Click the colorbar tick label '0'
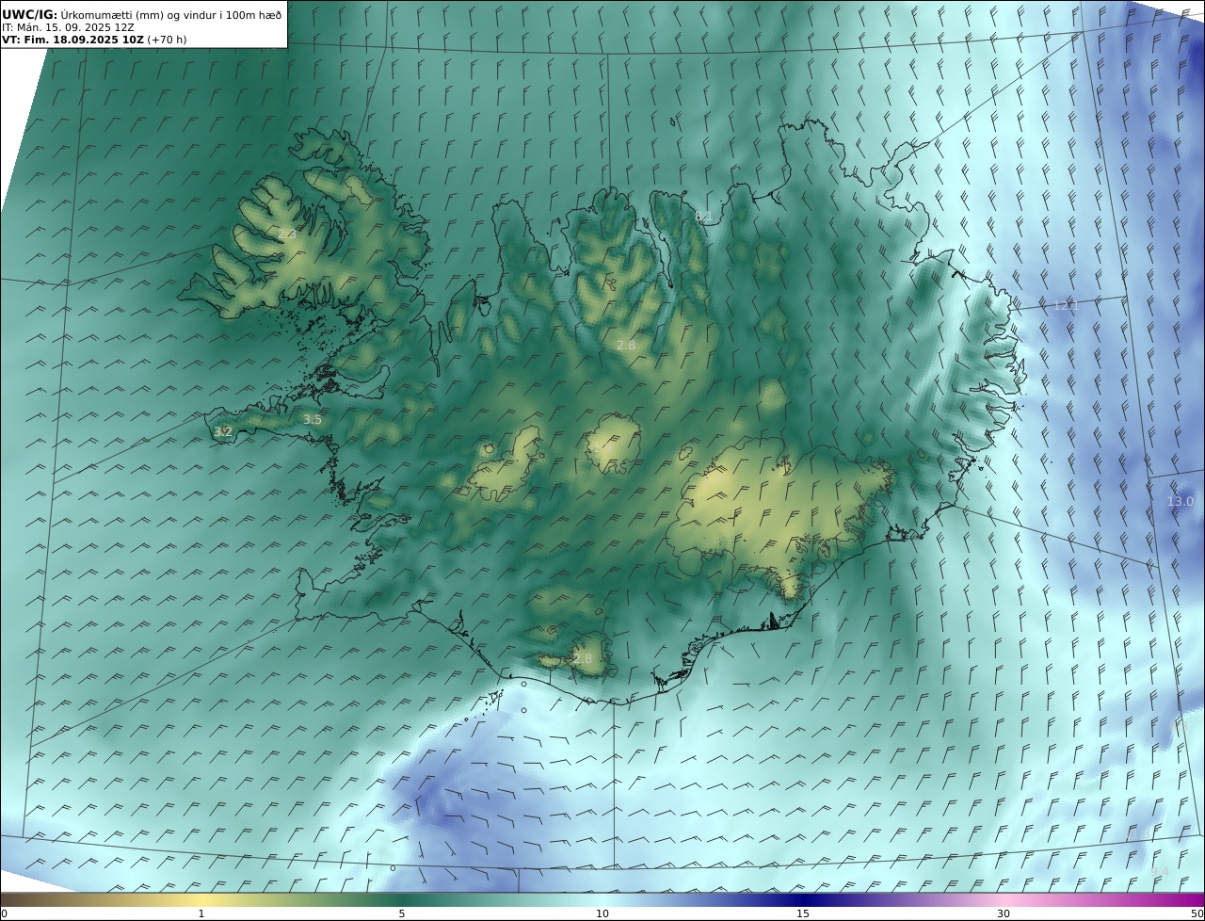Viewport: 1205px width, 921px height. tap(4, 913)
